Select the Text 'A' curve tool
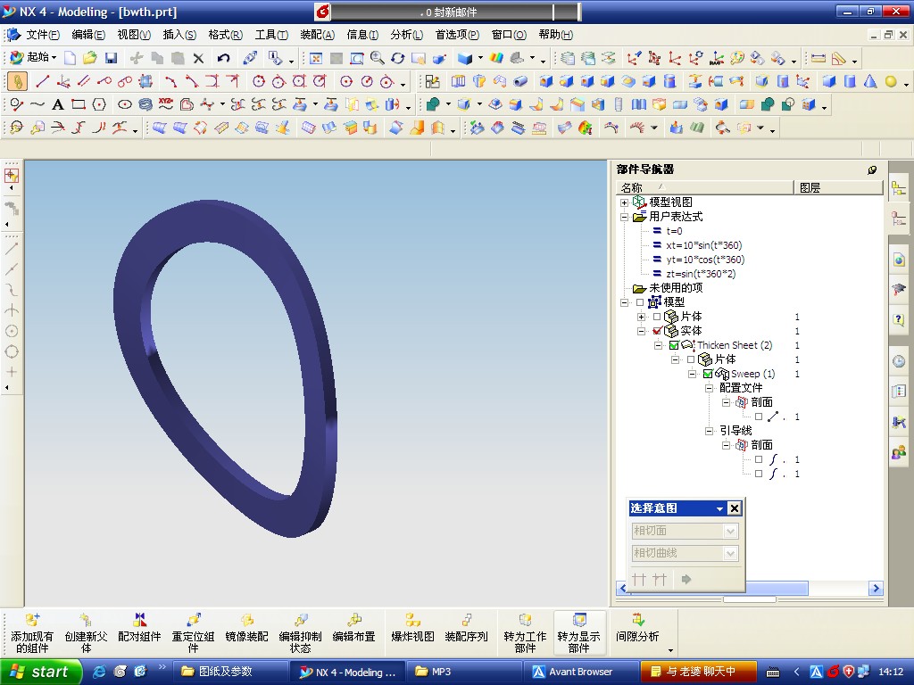914x685 pixels. point(57,104)
